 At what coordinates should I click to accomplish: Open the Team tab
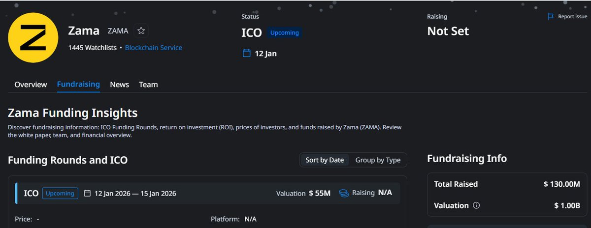(148, 85)
